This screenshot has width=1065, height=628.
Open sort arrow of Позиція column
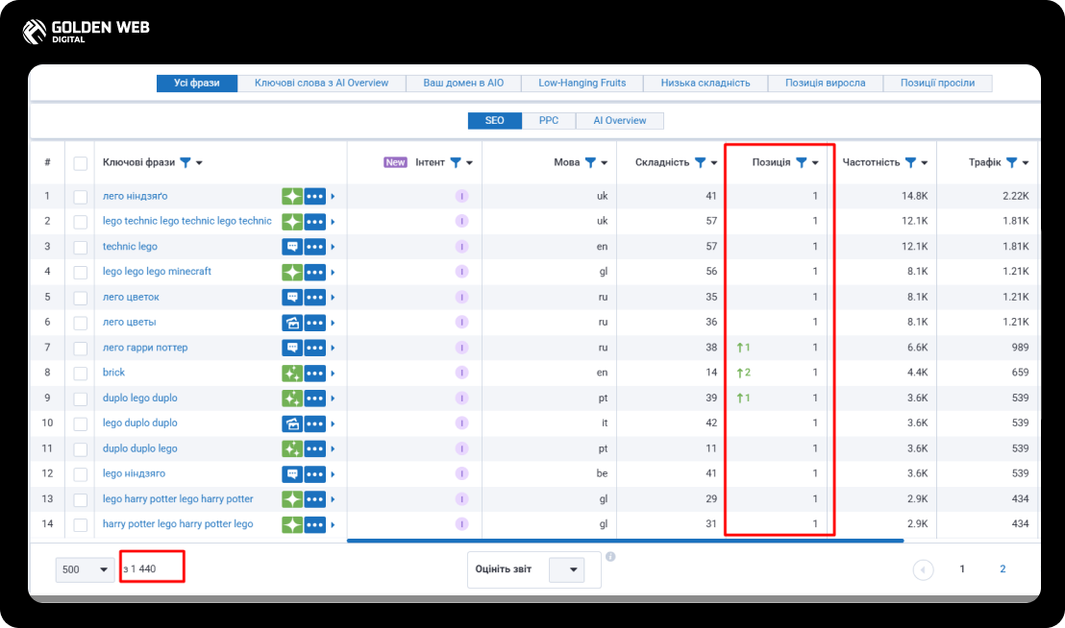(816, 163)
